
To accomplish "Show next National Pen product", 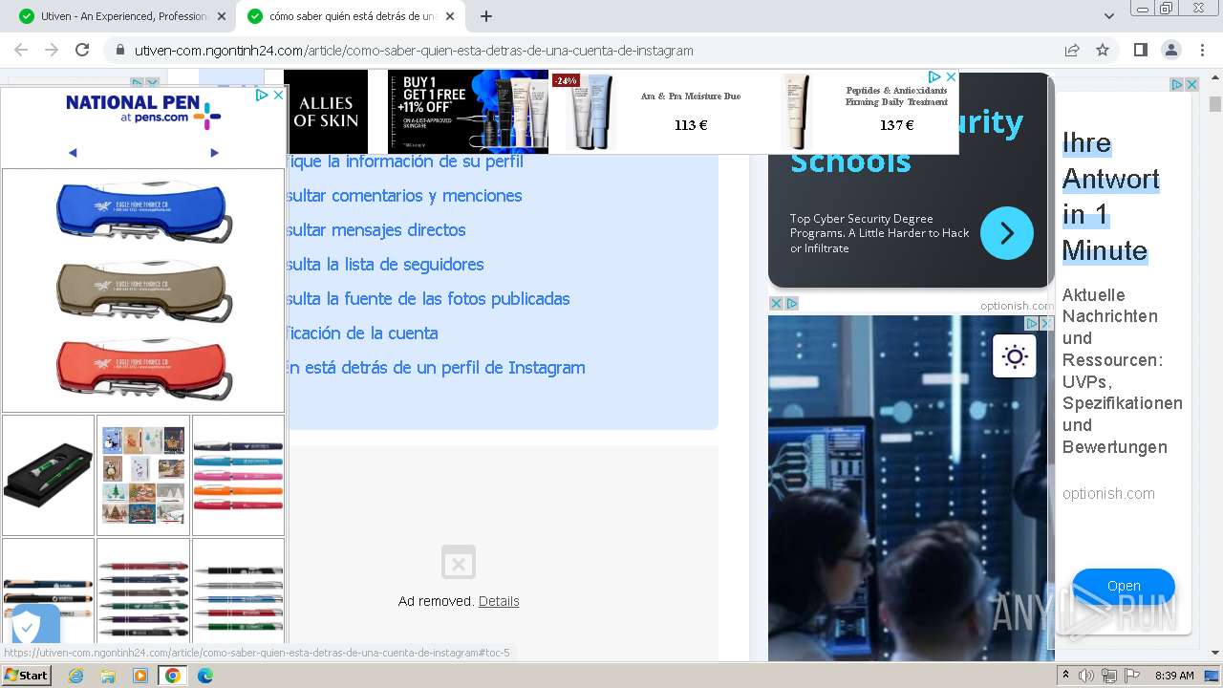I will 214,152.
